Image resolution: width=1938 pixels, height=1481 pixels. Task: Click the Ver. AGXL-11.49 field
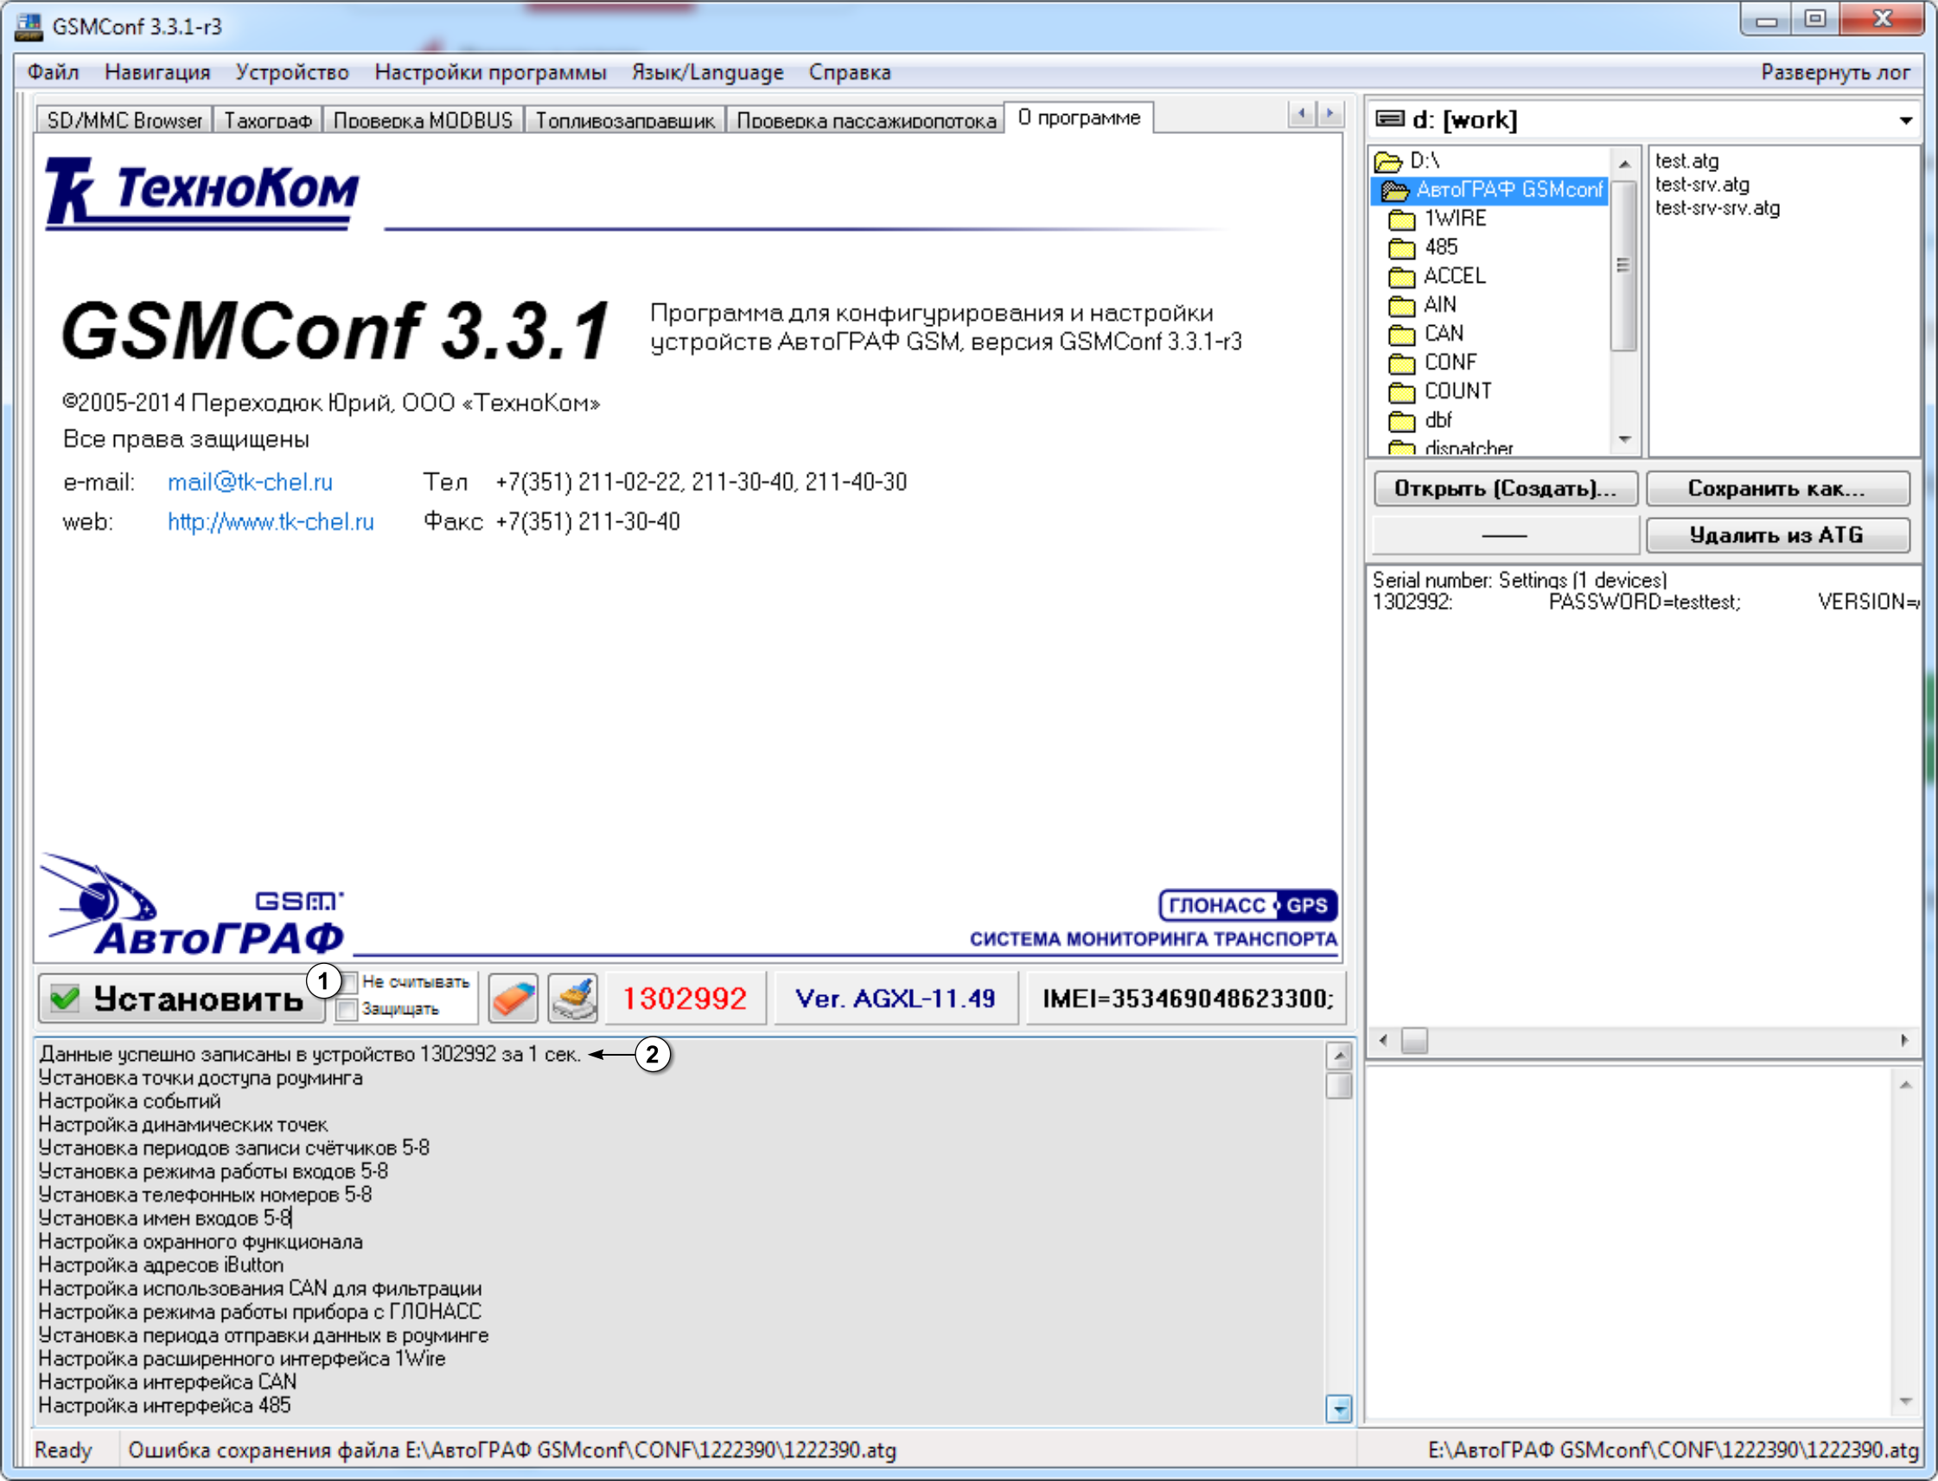[896, 999]
